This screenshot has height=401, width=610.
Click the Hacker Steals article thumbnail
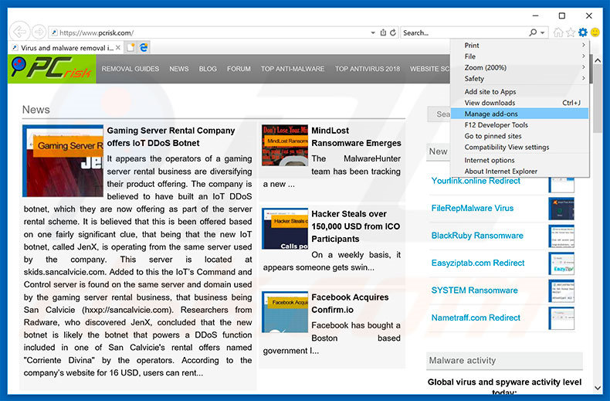click(x=285, y=229)
